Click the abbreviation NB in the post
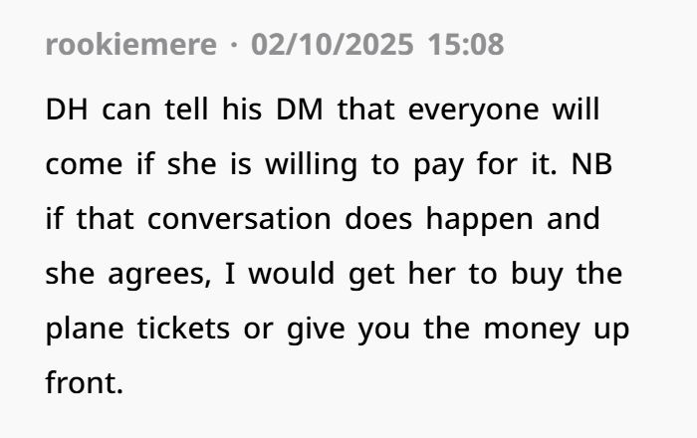This screenshot has width=697, height=438. pyautogui.click(x=593, y=164)
